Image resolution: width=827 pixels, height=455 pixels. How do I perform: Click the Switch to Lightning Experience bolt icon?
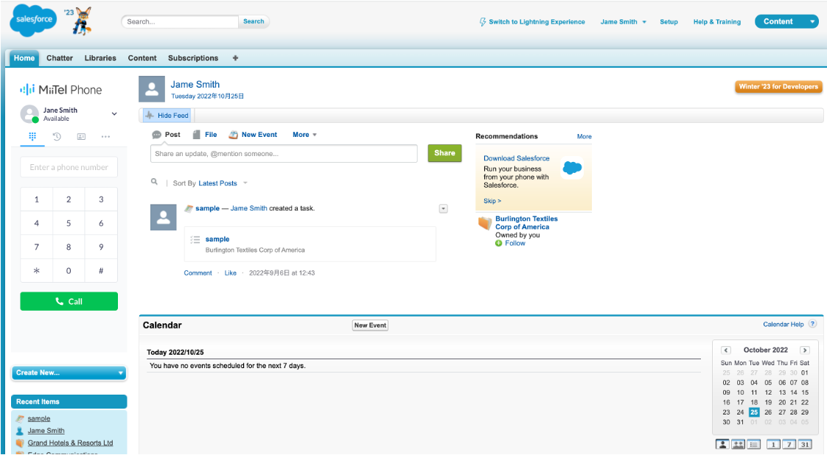tap(483, 21)
